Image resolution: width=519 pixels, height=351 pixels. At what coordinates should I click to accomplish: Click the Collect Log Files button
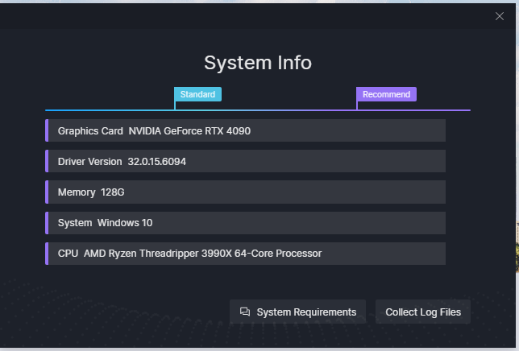tap(422, 312)
